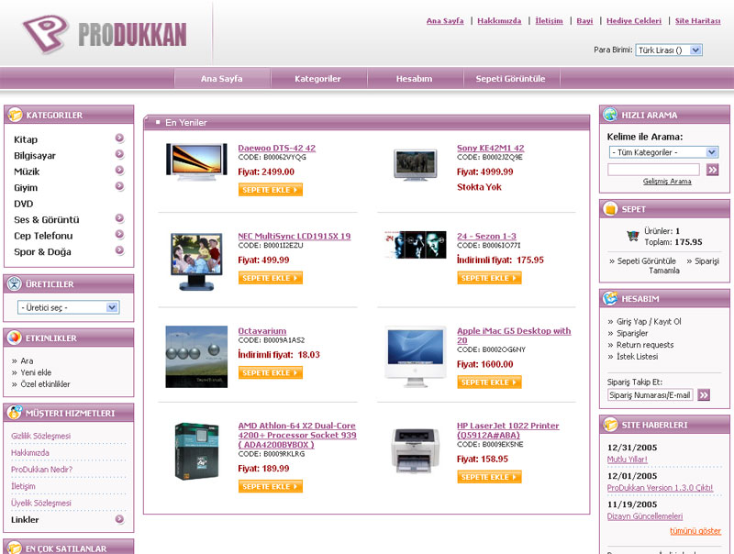Open the Sepeti Görüntüle navigation tab
The height and width of the screenshot is (554, 734).
point(511,79)
